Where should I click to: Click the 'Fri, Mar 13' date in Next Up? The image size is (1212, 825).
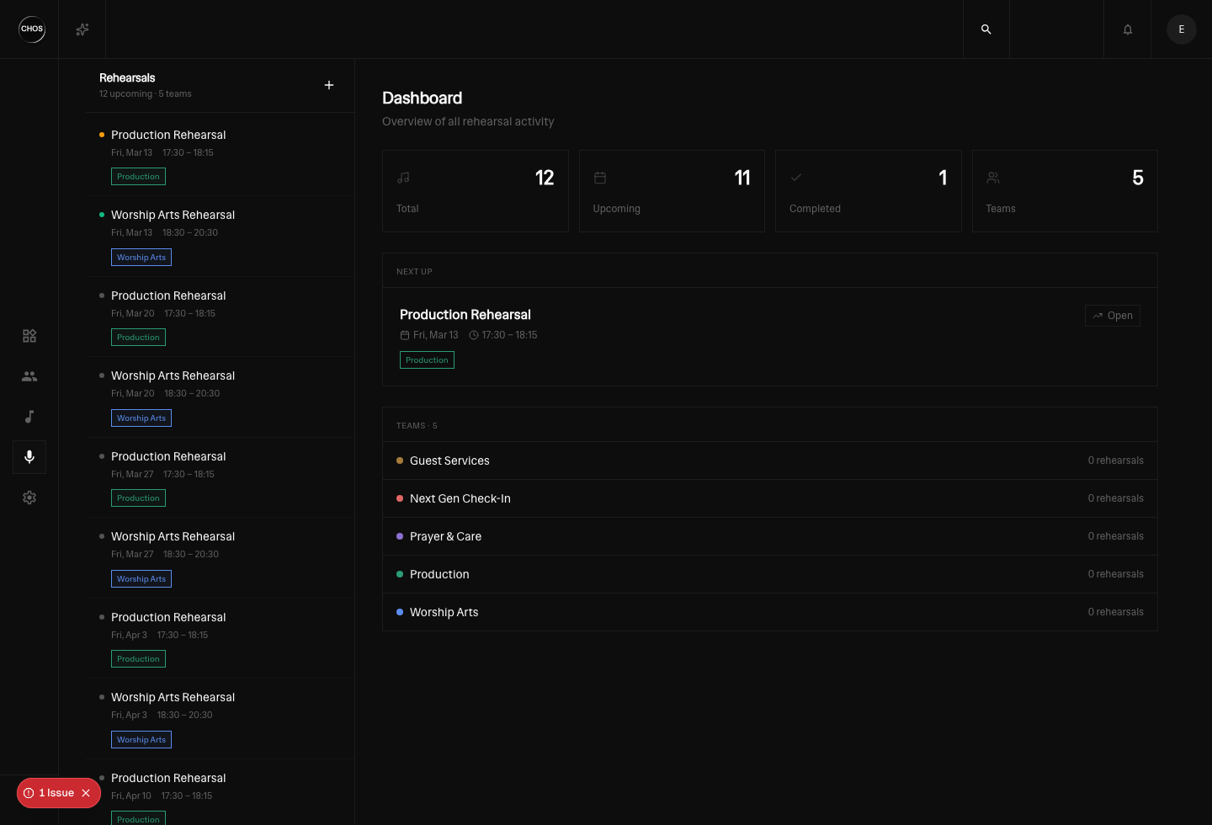click(x=436, y=335)
